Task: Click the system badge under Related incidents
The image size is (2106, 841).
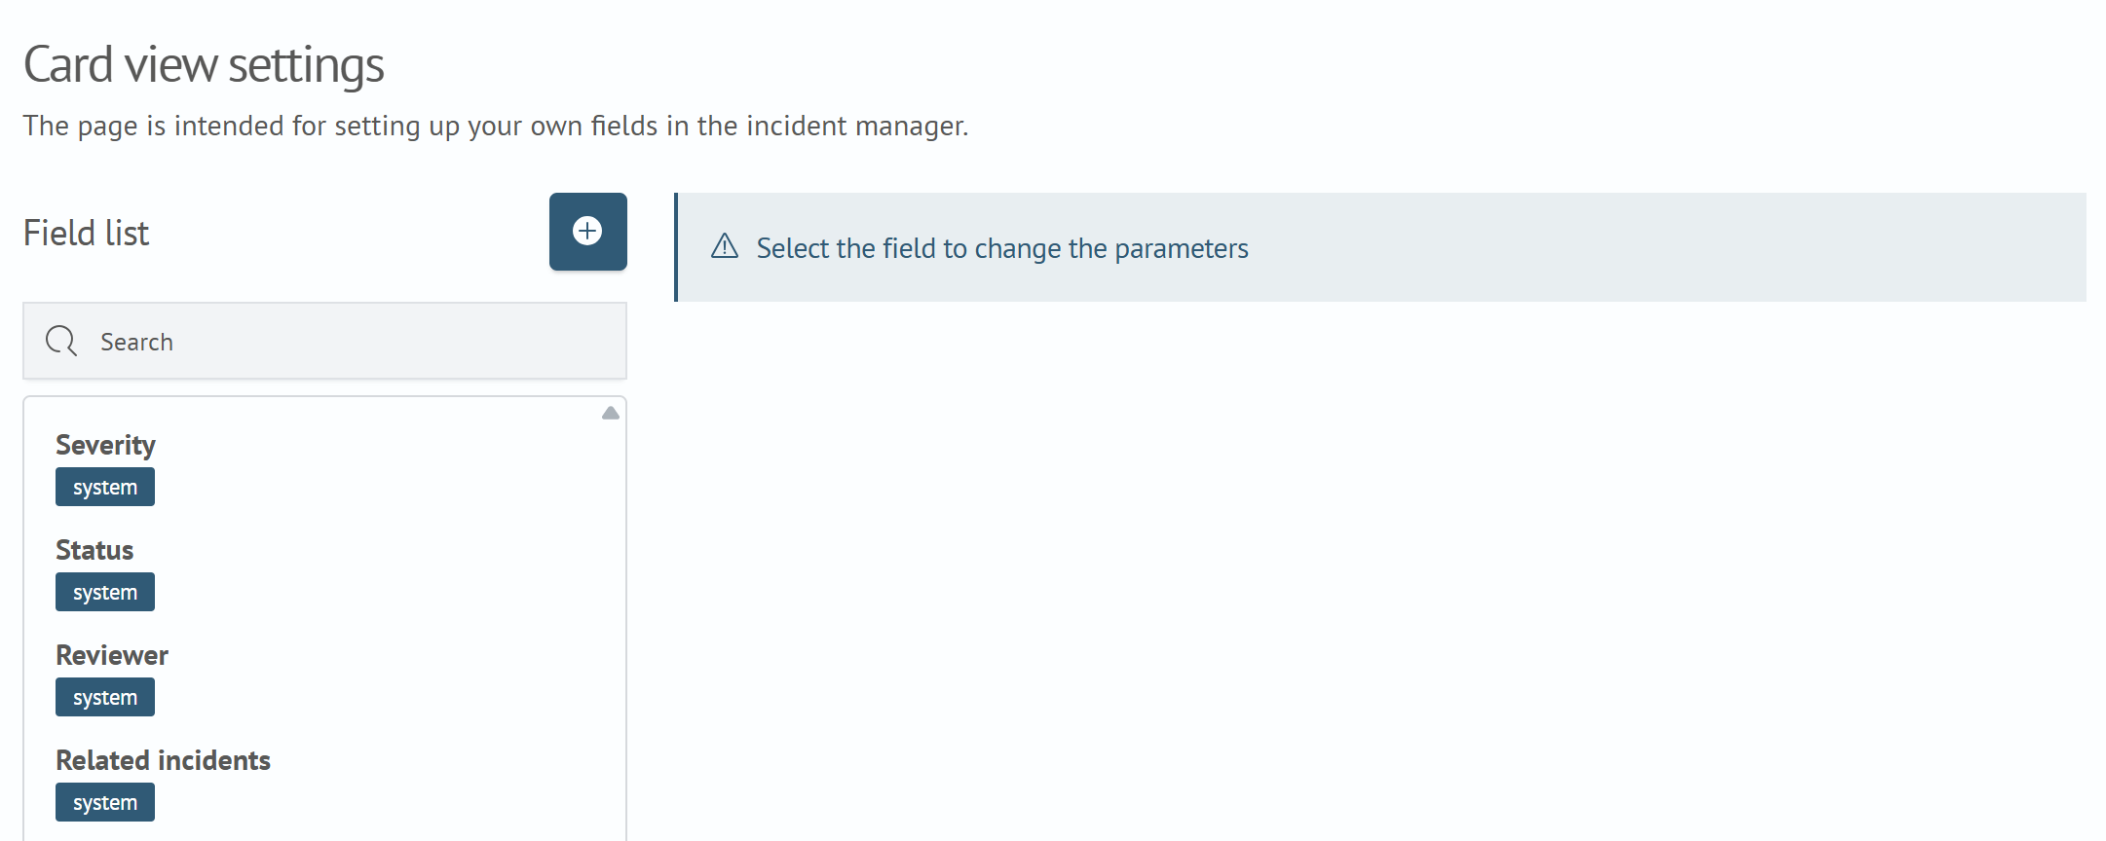Action: pos(105,802)
